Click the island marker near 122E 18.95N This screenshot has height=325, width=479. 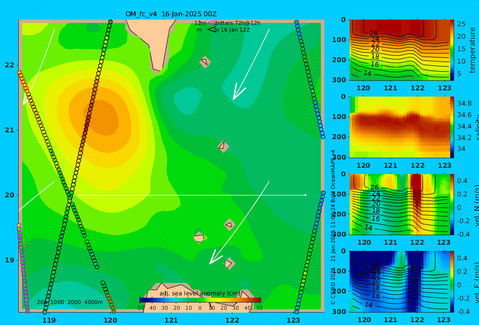point(229,263)
